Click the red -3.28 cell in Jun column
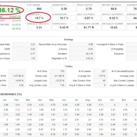Viewport: 137px width, 137px height. pyautogui.click(x=64, y=120)
